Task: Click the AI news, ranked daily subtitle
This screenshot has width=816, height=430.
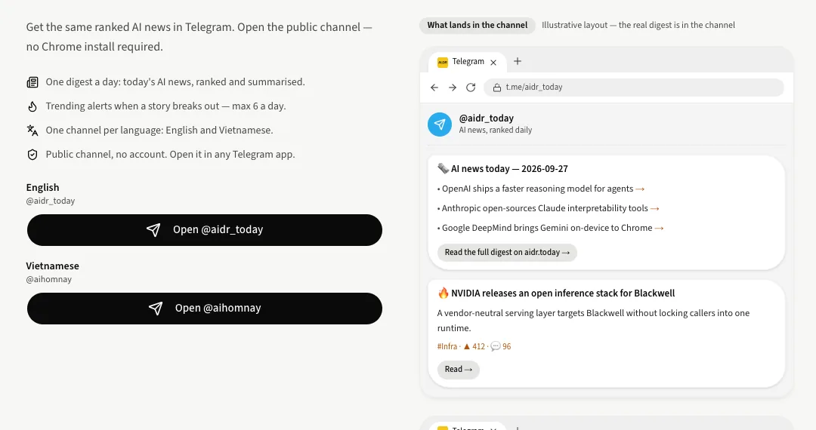Action: (x=496, y=131)
